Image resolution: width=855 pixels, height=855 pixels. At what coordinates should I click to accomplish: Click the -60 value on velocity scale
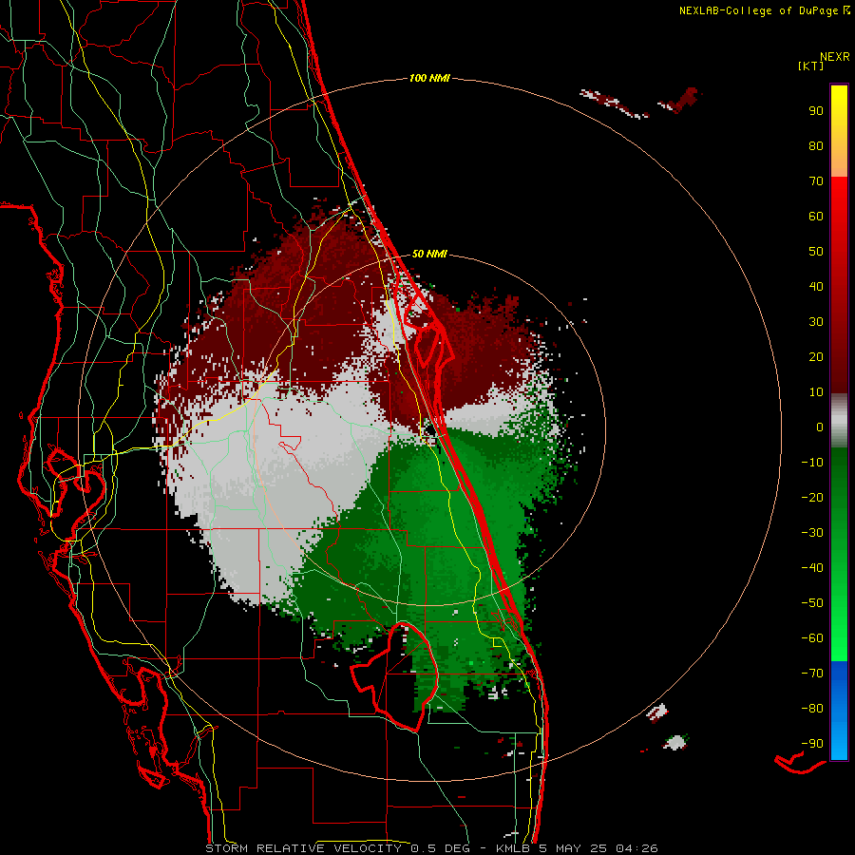point(812,638)
